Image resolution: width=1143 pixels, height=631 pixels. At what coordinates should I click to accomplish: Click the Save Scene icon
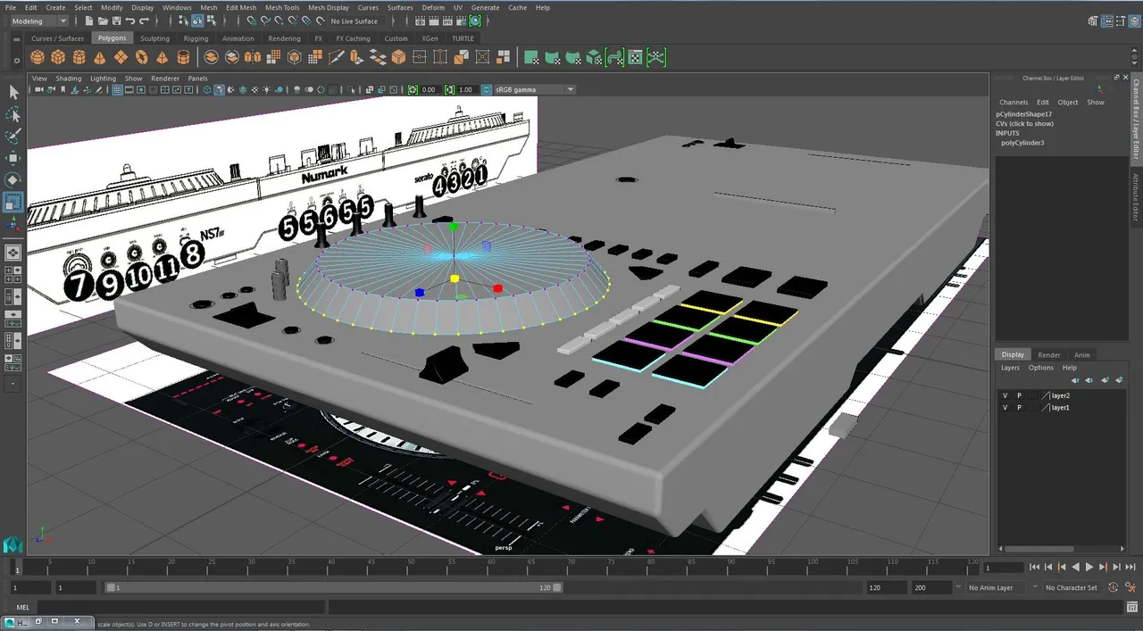118,21
